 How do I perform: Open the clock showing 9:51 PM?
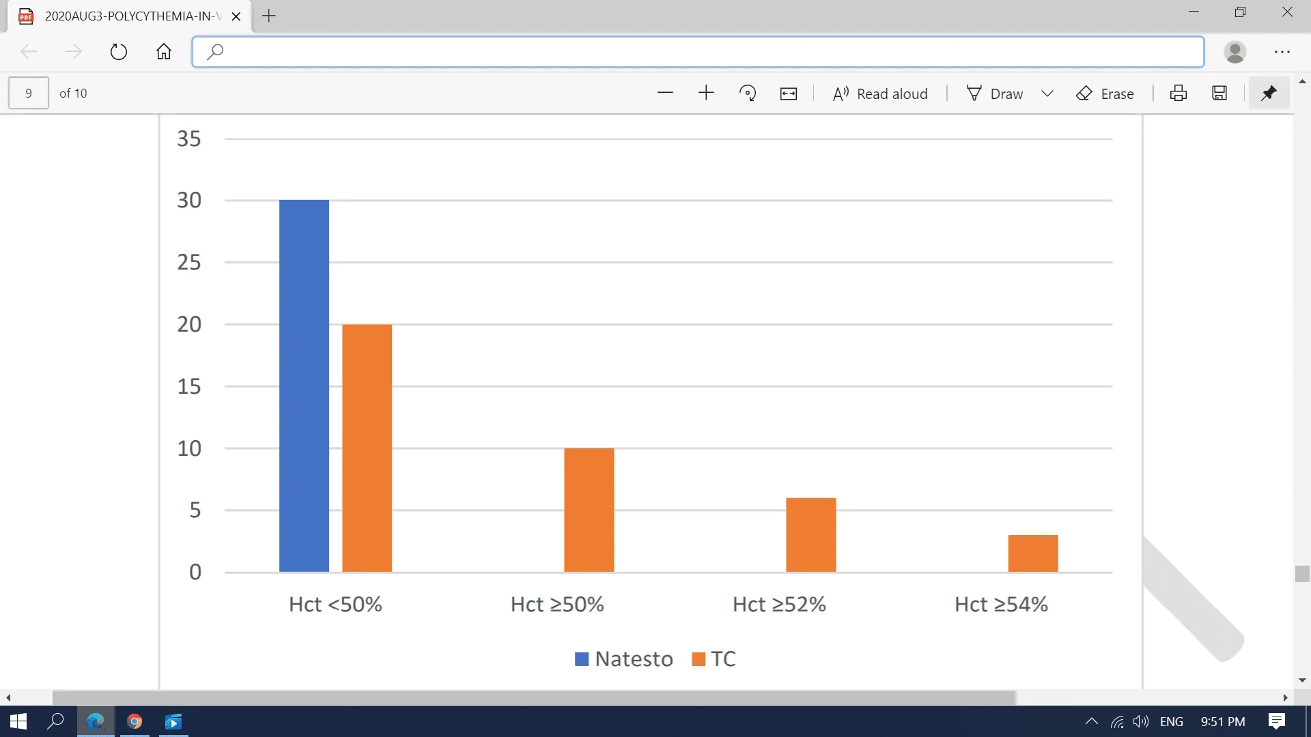point(1223,722)
